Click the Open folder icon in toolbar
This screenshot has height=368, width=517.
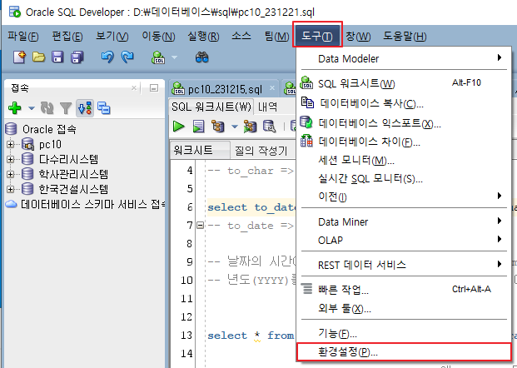tap(39, 57)
